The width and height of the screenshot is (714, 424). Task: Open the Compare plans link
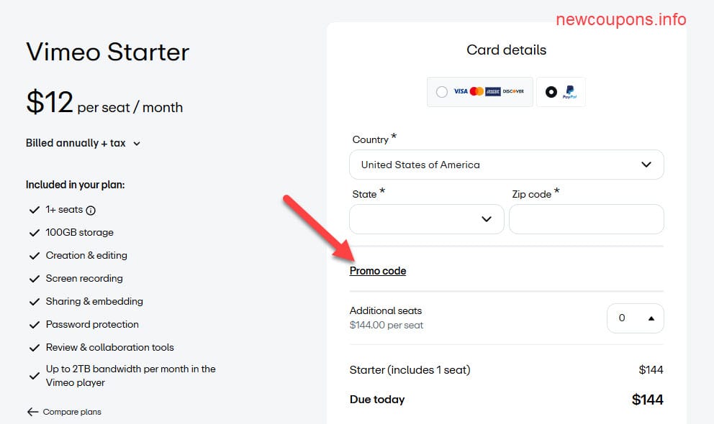[x=72, y=412]
